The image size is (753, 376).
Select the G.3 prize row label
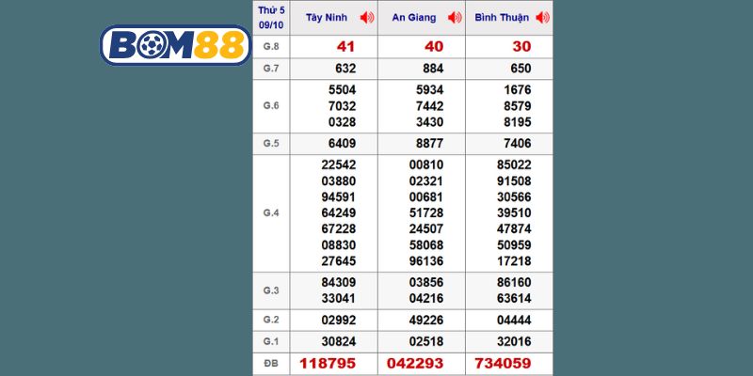tap(271, 290)
